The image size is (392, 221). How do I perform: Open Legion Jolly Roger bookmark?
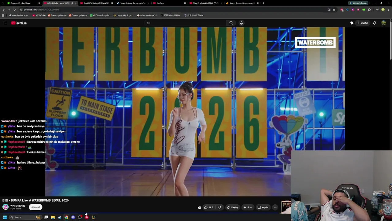123,15
